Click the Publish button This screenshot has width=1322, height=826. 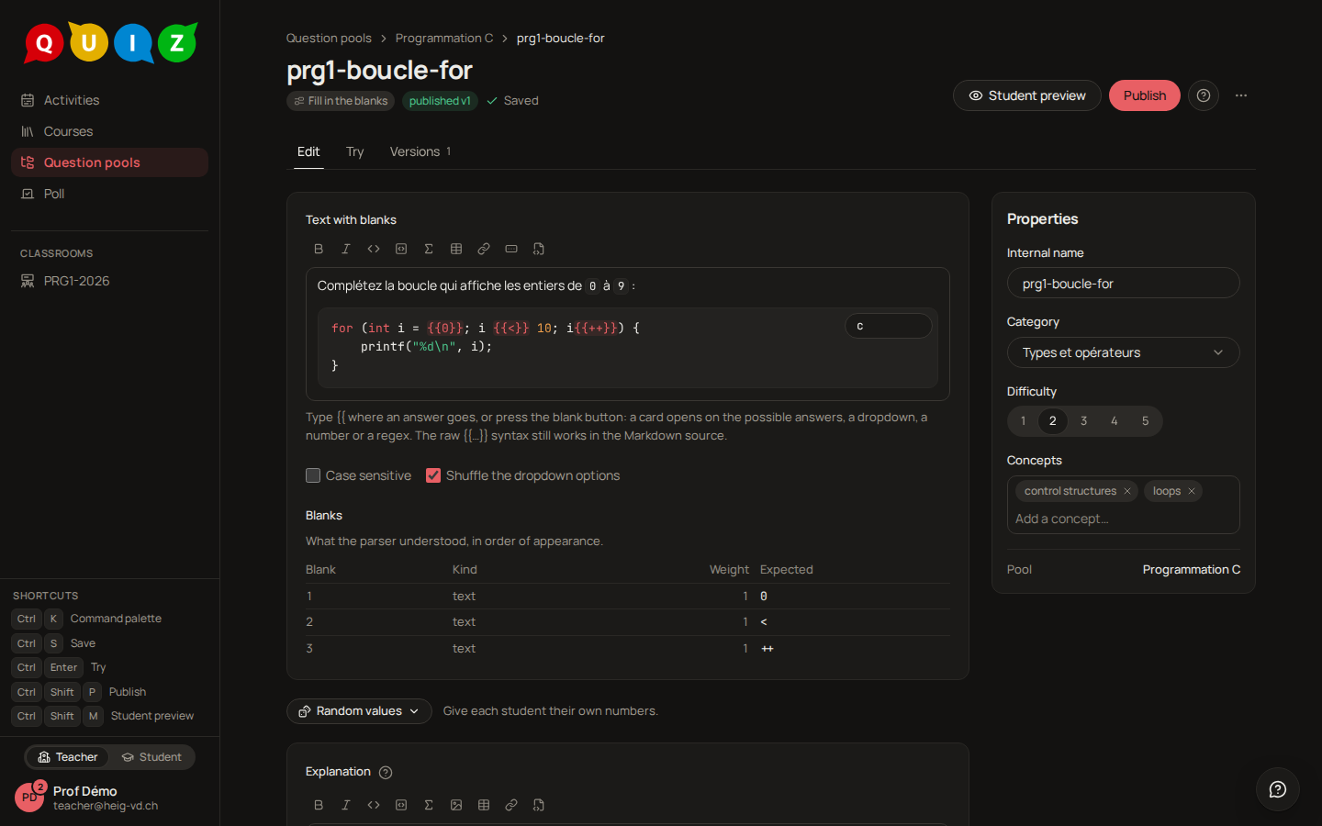pos(1145,95)
